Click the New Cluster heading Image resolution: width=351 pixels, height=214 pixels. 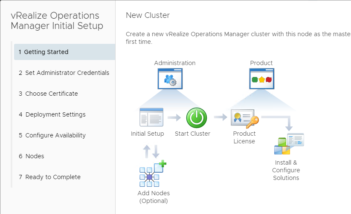(148, 15)
